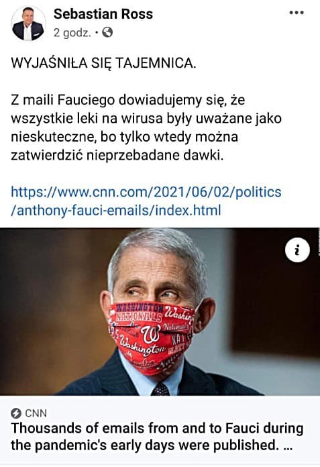Click the globe public-audience icon
320x467 pixels.
[x=107, y=32]
